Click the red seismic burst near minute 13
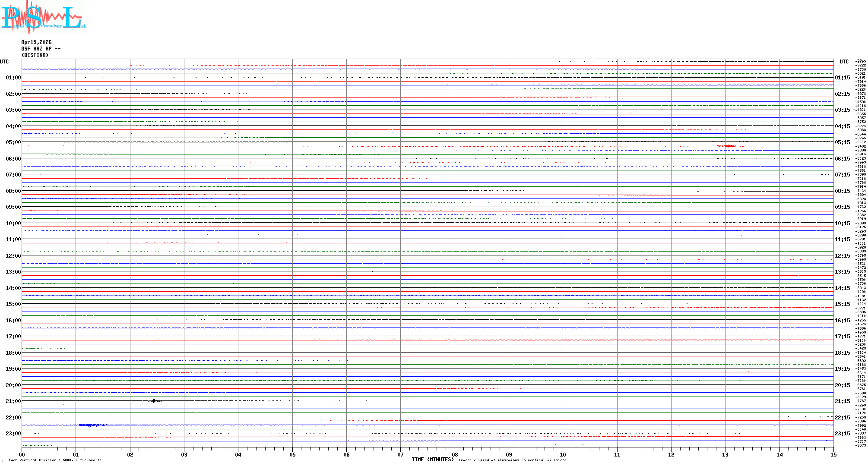 728,146
